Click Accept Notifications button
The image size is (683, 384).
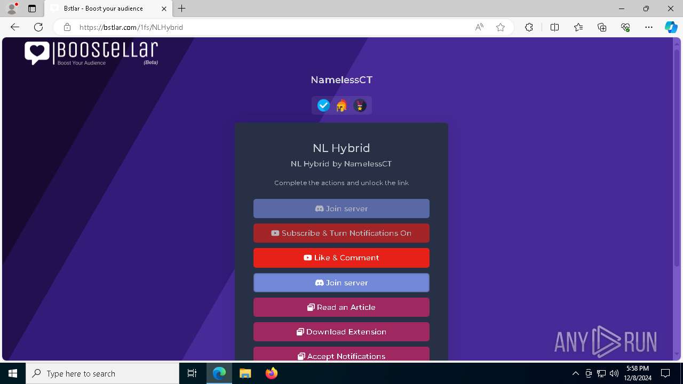pos(341,354)
